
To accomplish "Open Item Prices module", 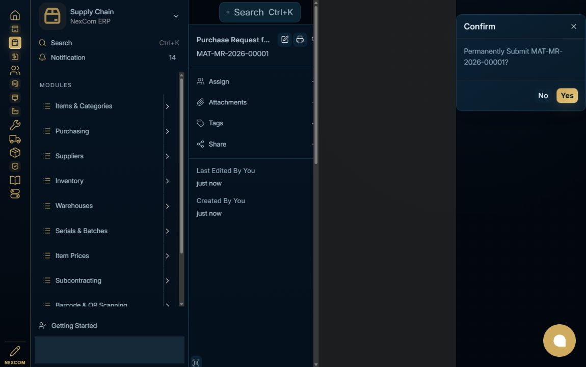I will click(x=72, y=256).
